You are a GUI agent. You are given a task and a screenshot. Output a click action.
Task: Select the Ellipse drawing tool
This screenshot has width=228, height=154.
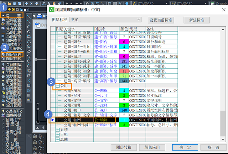point(28,61)
